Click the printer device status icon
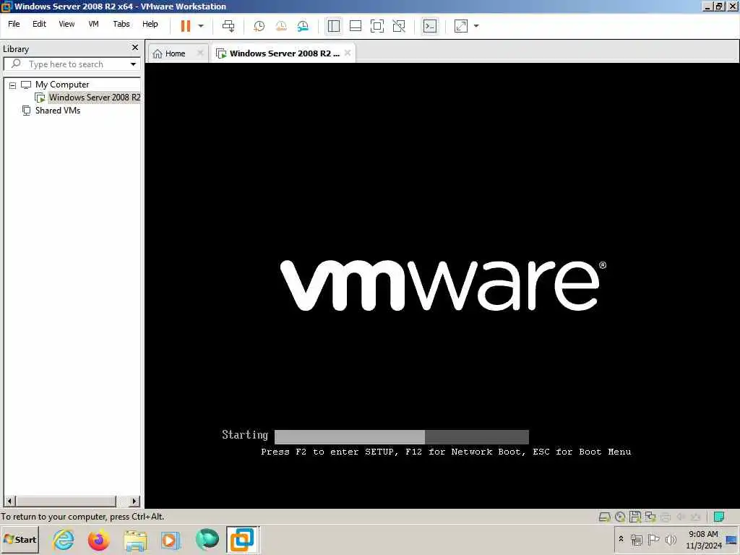The image size is (740, 555). coord(666,517)
